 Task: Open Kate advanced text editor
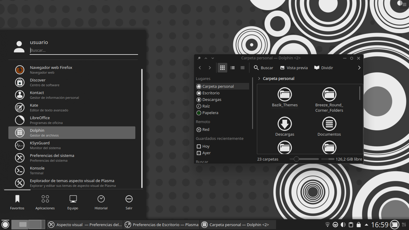(x=72, y=108)
